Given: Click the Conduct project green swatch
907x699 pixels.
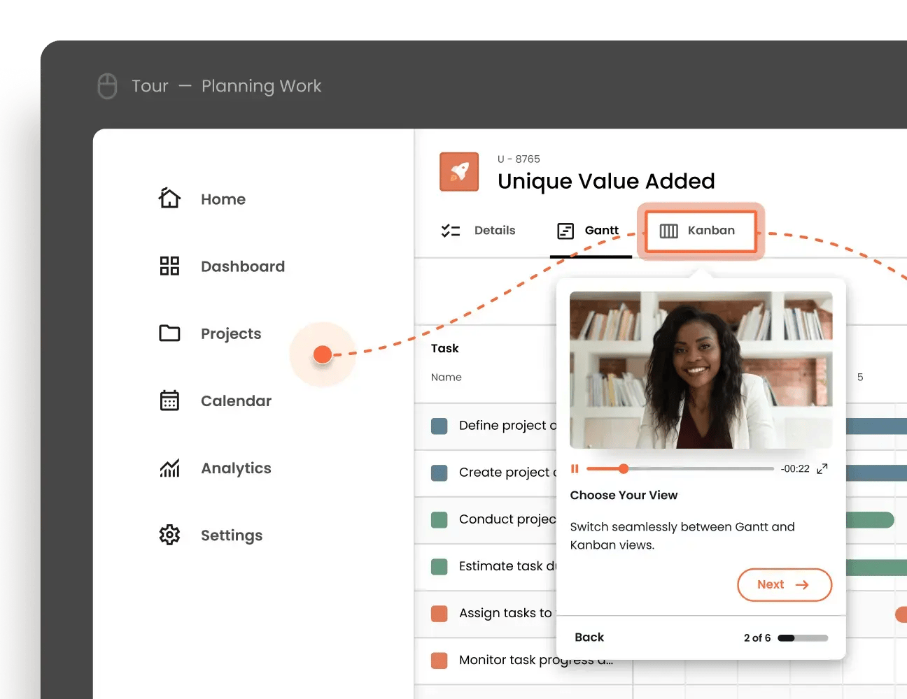Looking at the screenshot, I should click(x=440, y=519).
